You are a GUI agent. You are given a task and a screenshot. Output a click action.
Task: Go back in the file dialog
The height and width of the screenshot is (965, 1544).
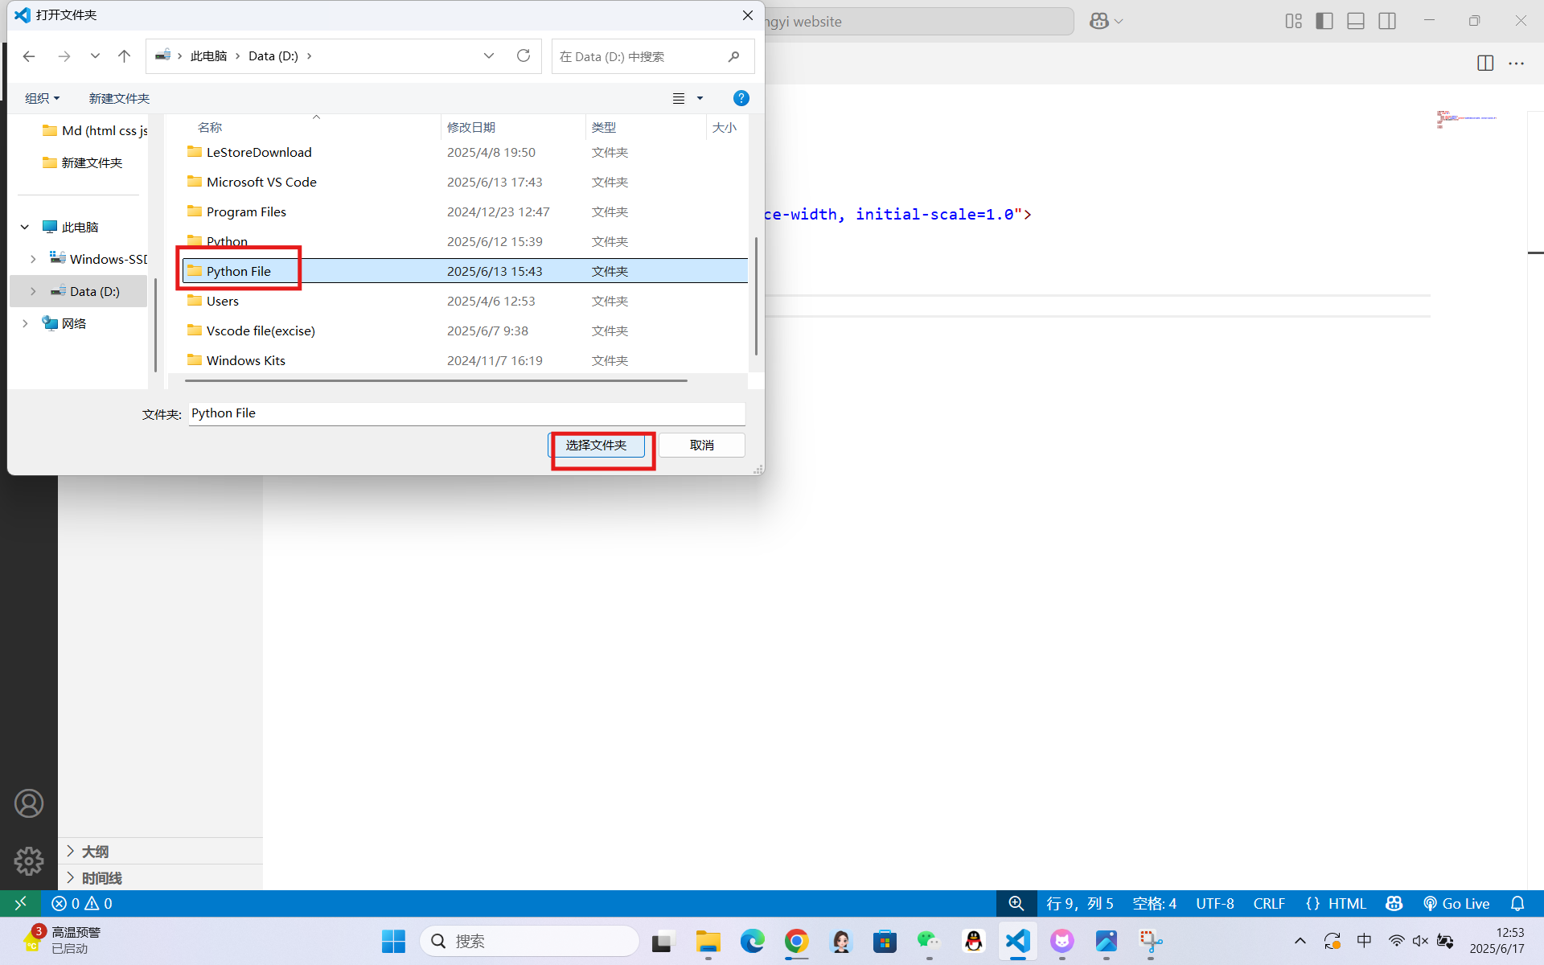click(29, 56)
